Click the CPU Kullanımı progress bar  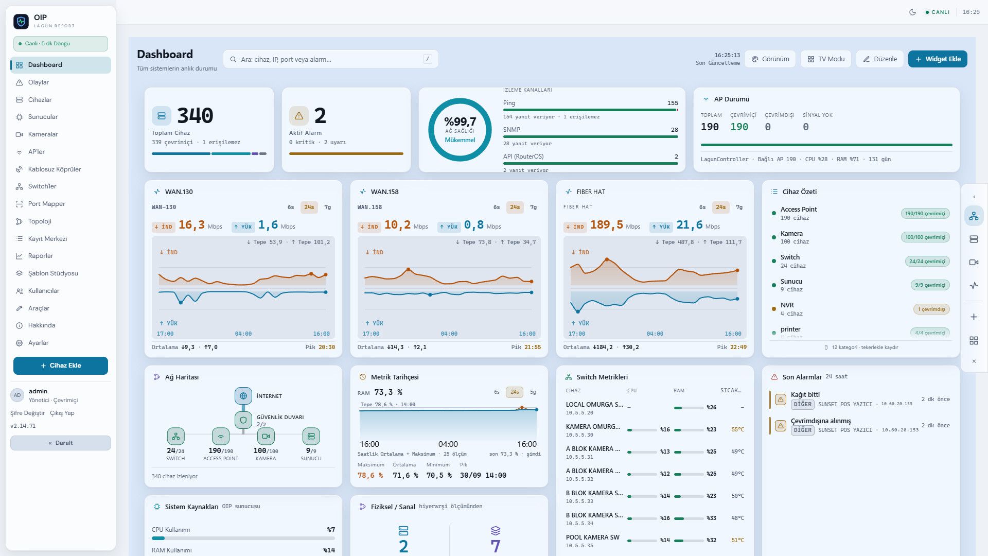(243, 538)
